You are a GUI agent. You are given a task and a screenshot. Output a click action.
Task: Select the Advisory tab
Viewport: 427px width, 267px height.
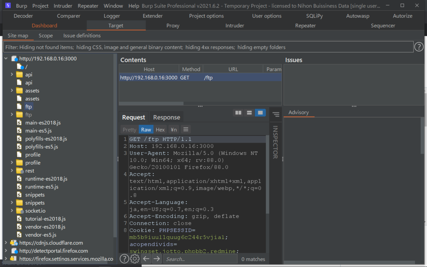pyautogui.click(x=299, y=112)
